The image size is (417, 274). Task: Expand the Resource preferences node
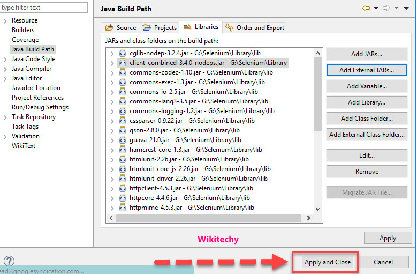tap(6, 20)
